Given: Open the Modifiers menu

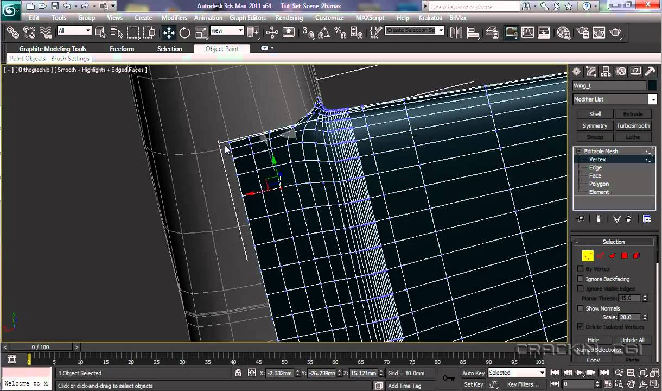Looking at the screenshot, I should pos(174,17).
